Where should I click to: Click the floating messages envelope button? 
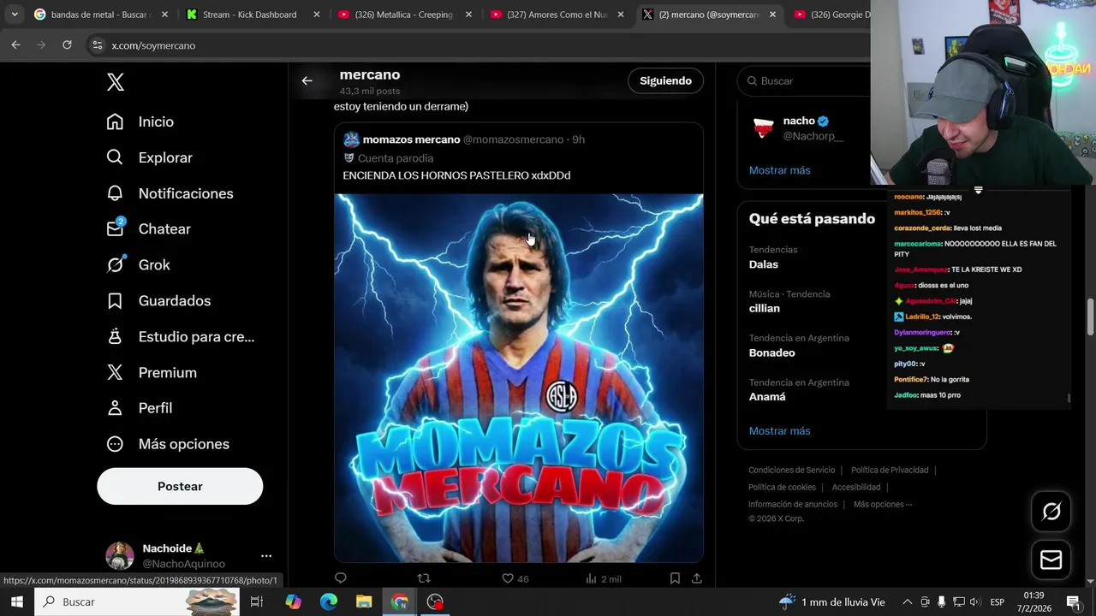coord(1051,560)
